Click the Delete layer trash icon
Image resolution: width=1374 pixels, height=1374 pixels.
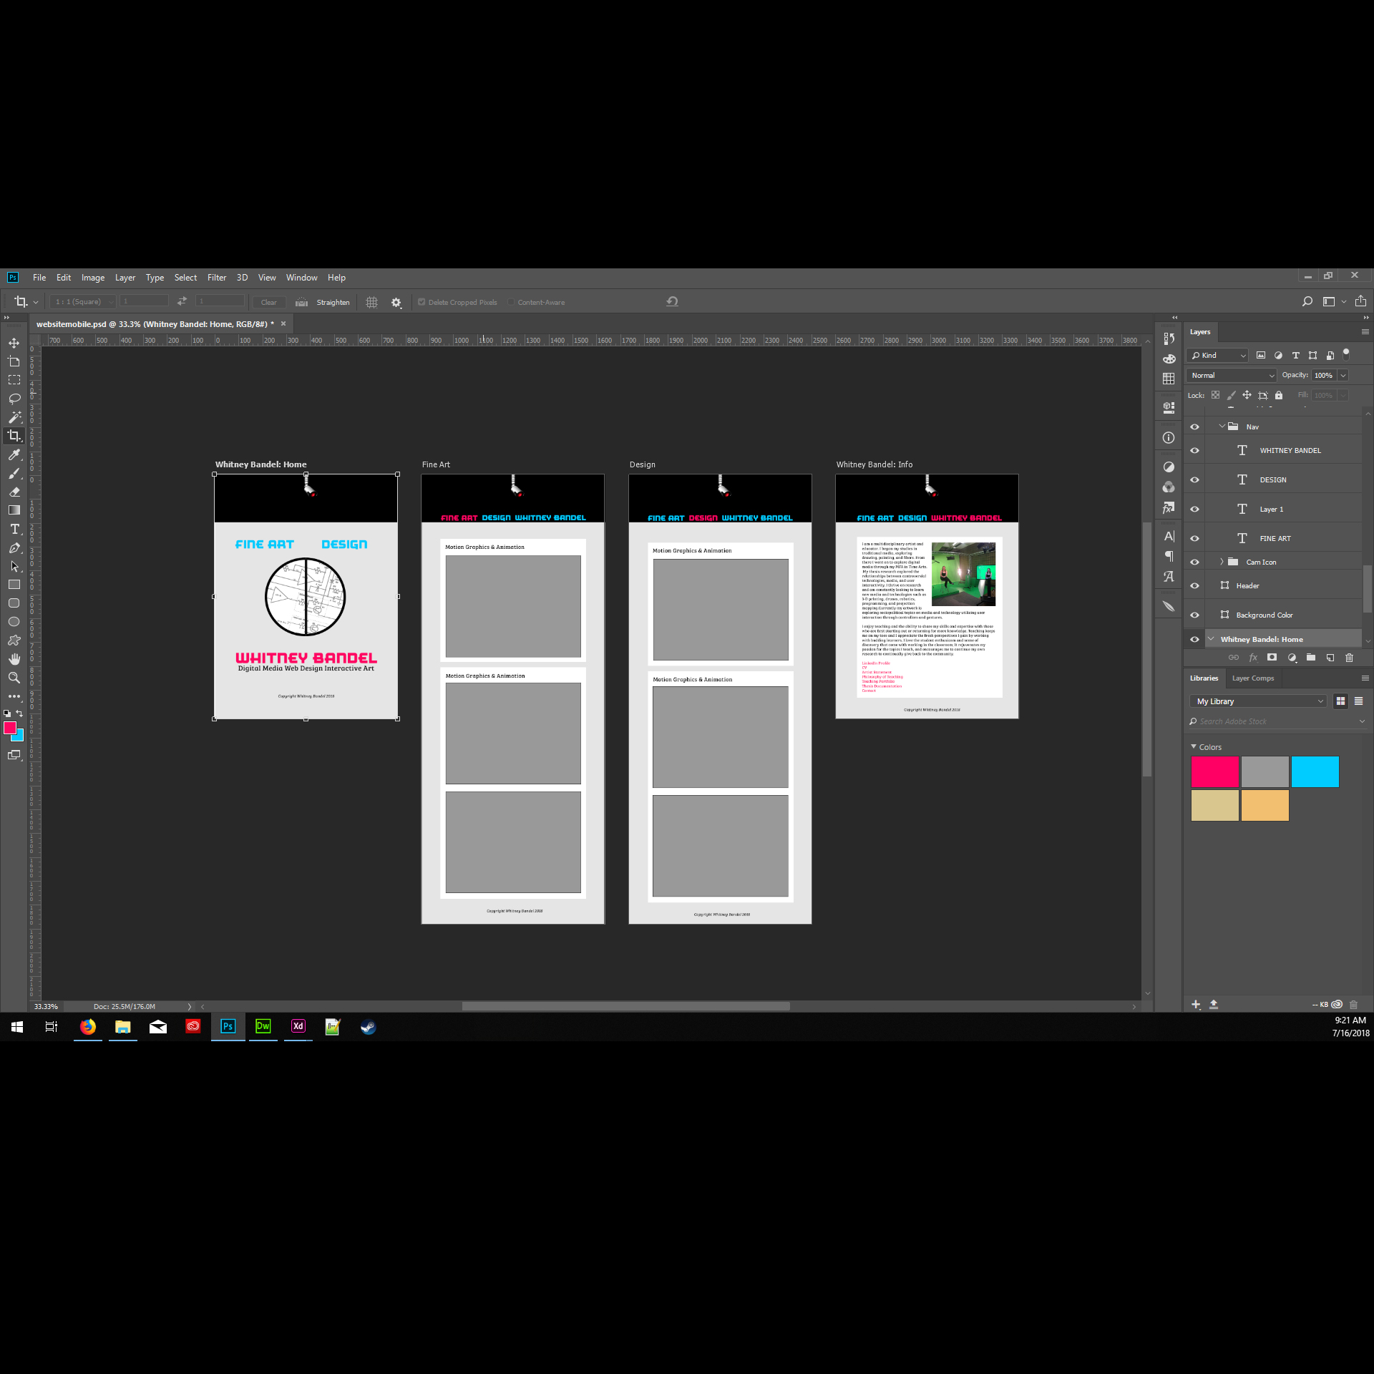coord(1350,658)
